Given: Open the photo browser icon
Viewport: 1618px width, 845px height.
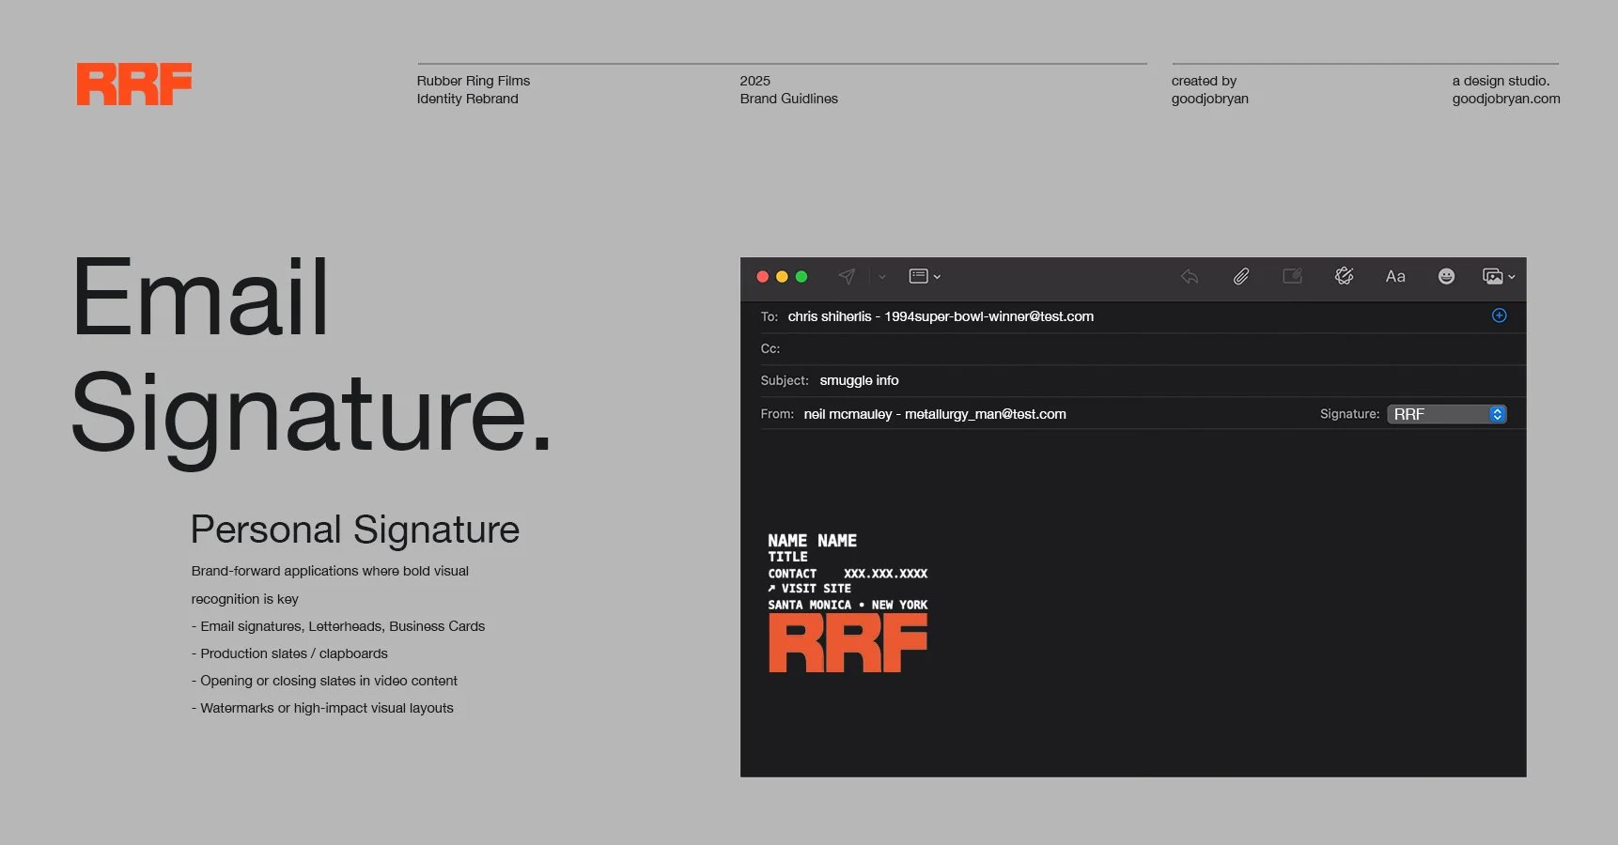Looking at the screenshot, I should click(x=1493, y=276).
